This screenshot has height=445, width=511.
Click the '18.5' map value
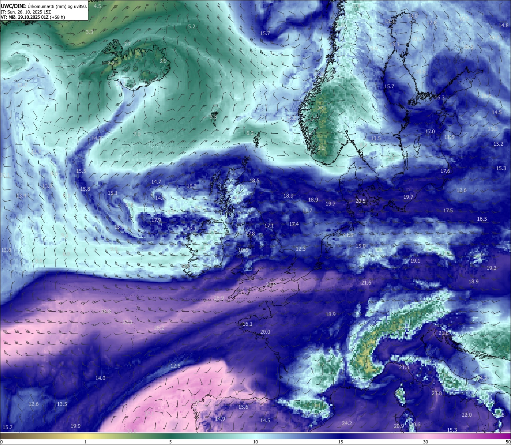(x=254, y=180)
